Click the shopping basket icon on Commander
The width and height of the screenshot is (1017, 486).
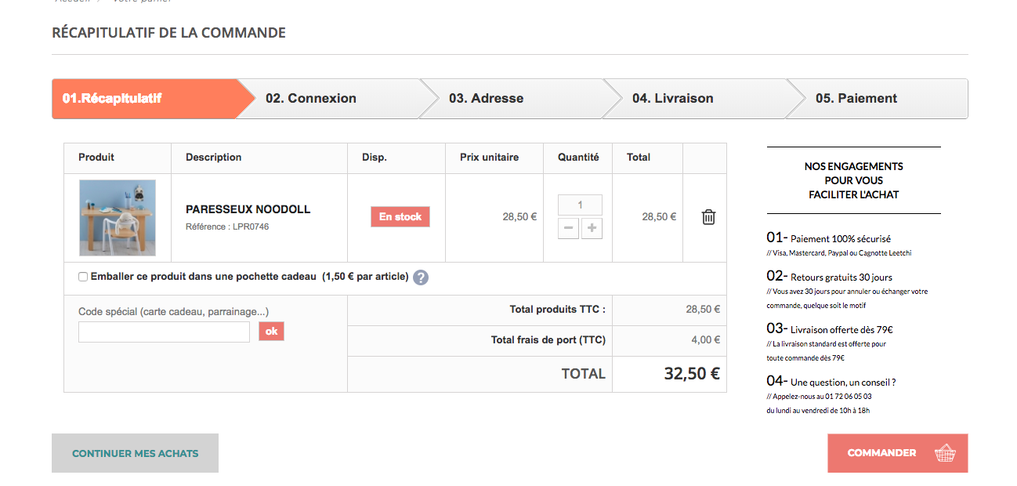(x=946, y=453)
